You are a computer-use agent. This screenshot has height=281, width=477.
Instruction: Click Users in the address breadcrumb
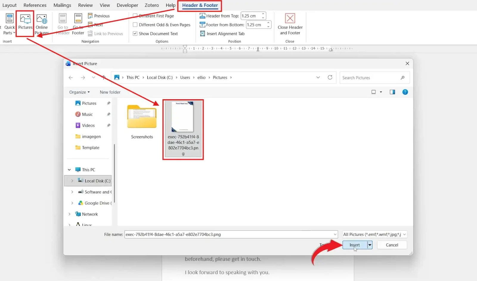click(x=185, y=77)
